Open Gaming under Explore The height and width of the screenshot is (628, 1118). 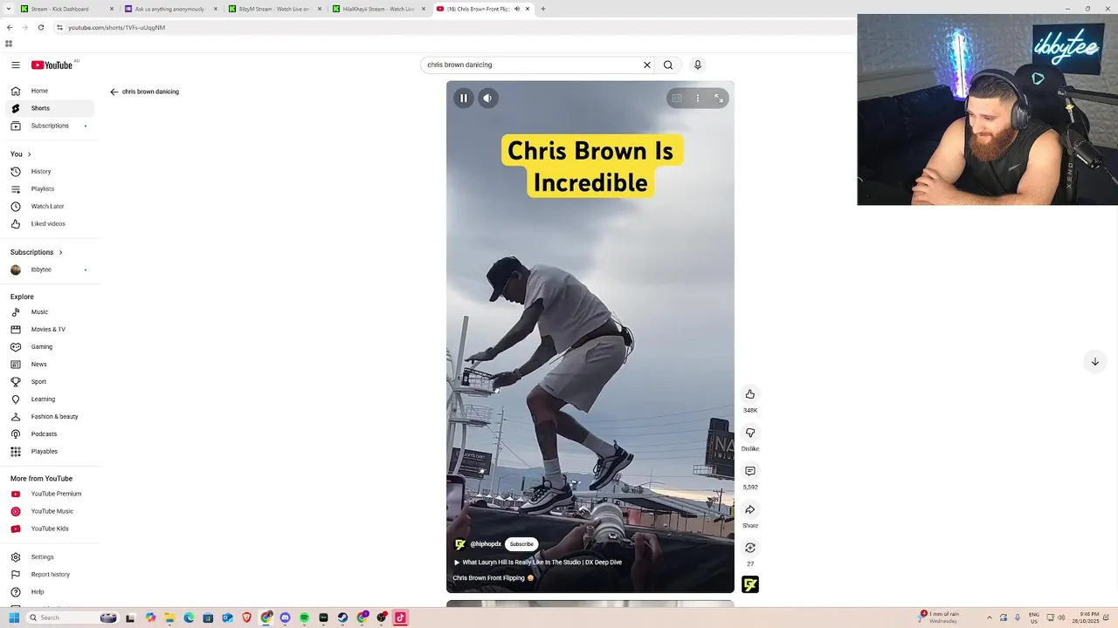(x=50, y=347)
